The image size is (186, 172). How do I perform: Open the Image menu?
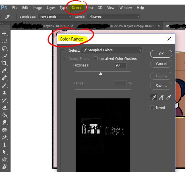(x=37, y=8)
